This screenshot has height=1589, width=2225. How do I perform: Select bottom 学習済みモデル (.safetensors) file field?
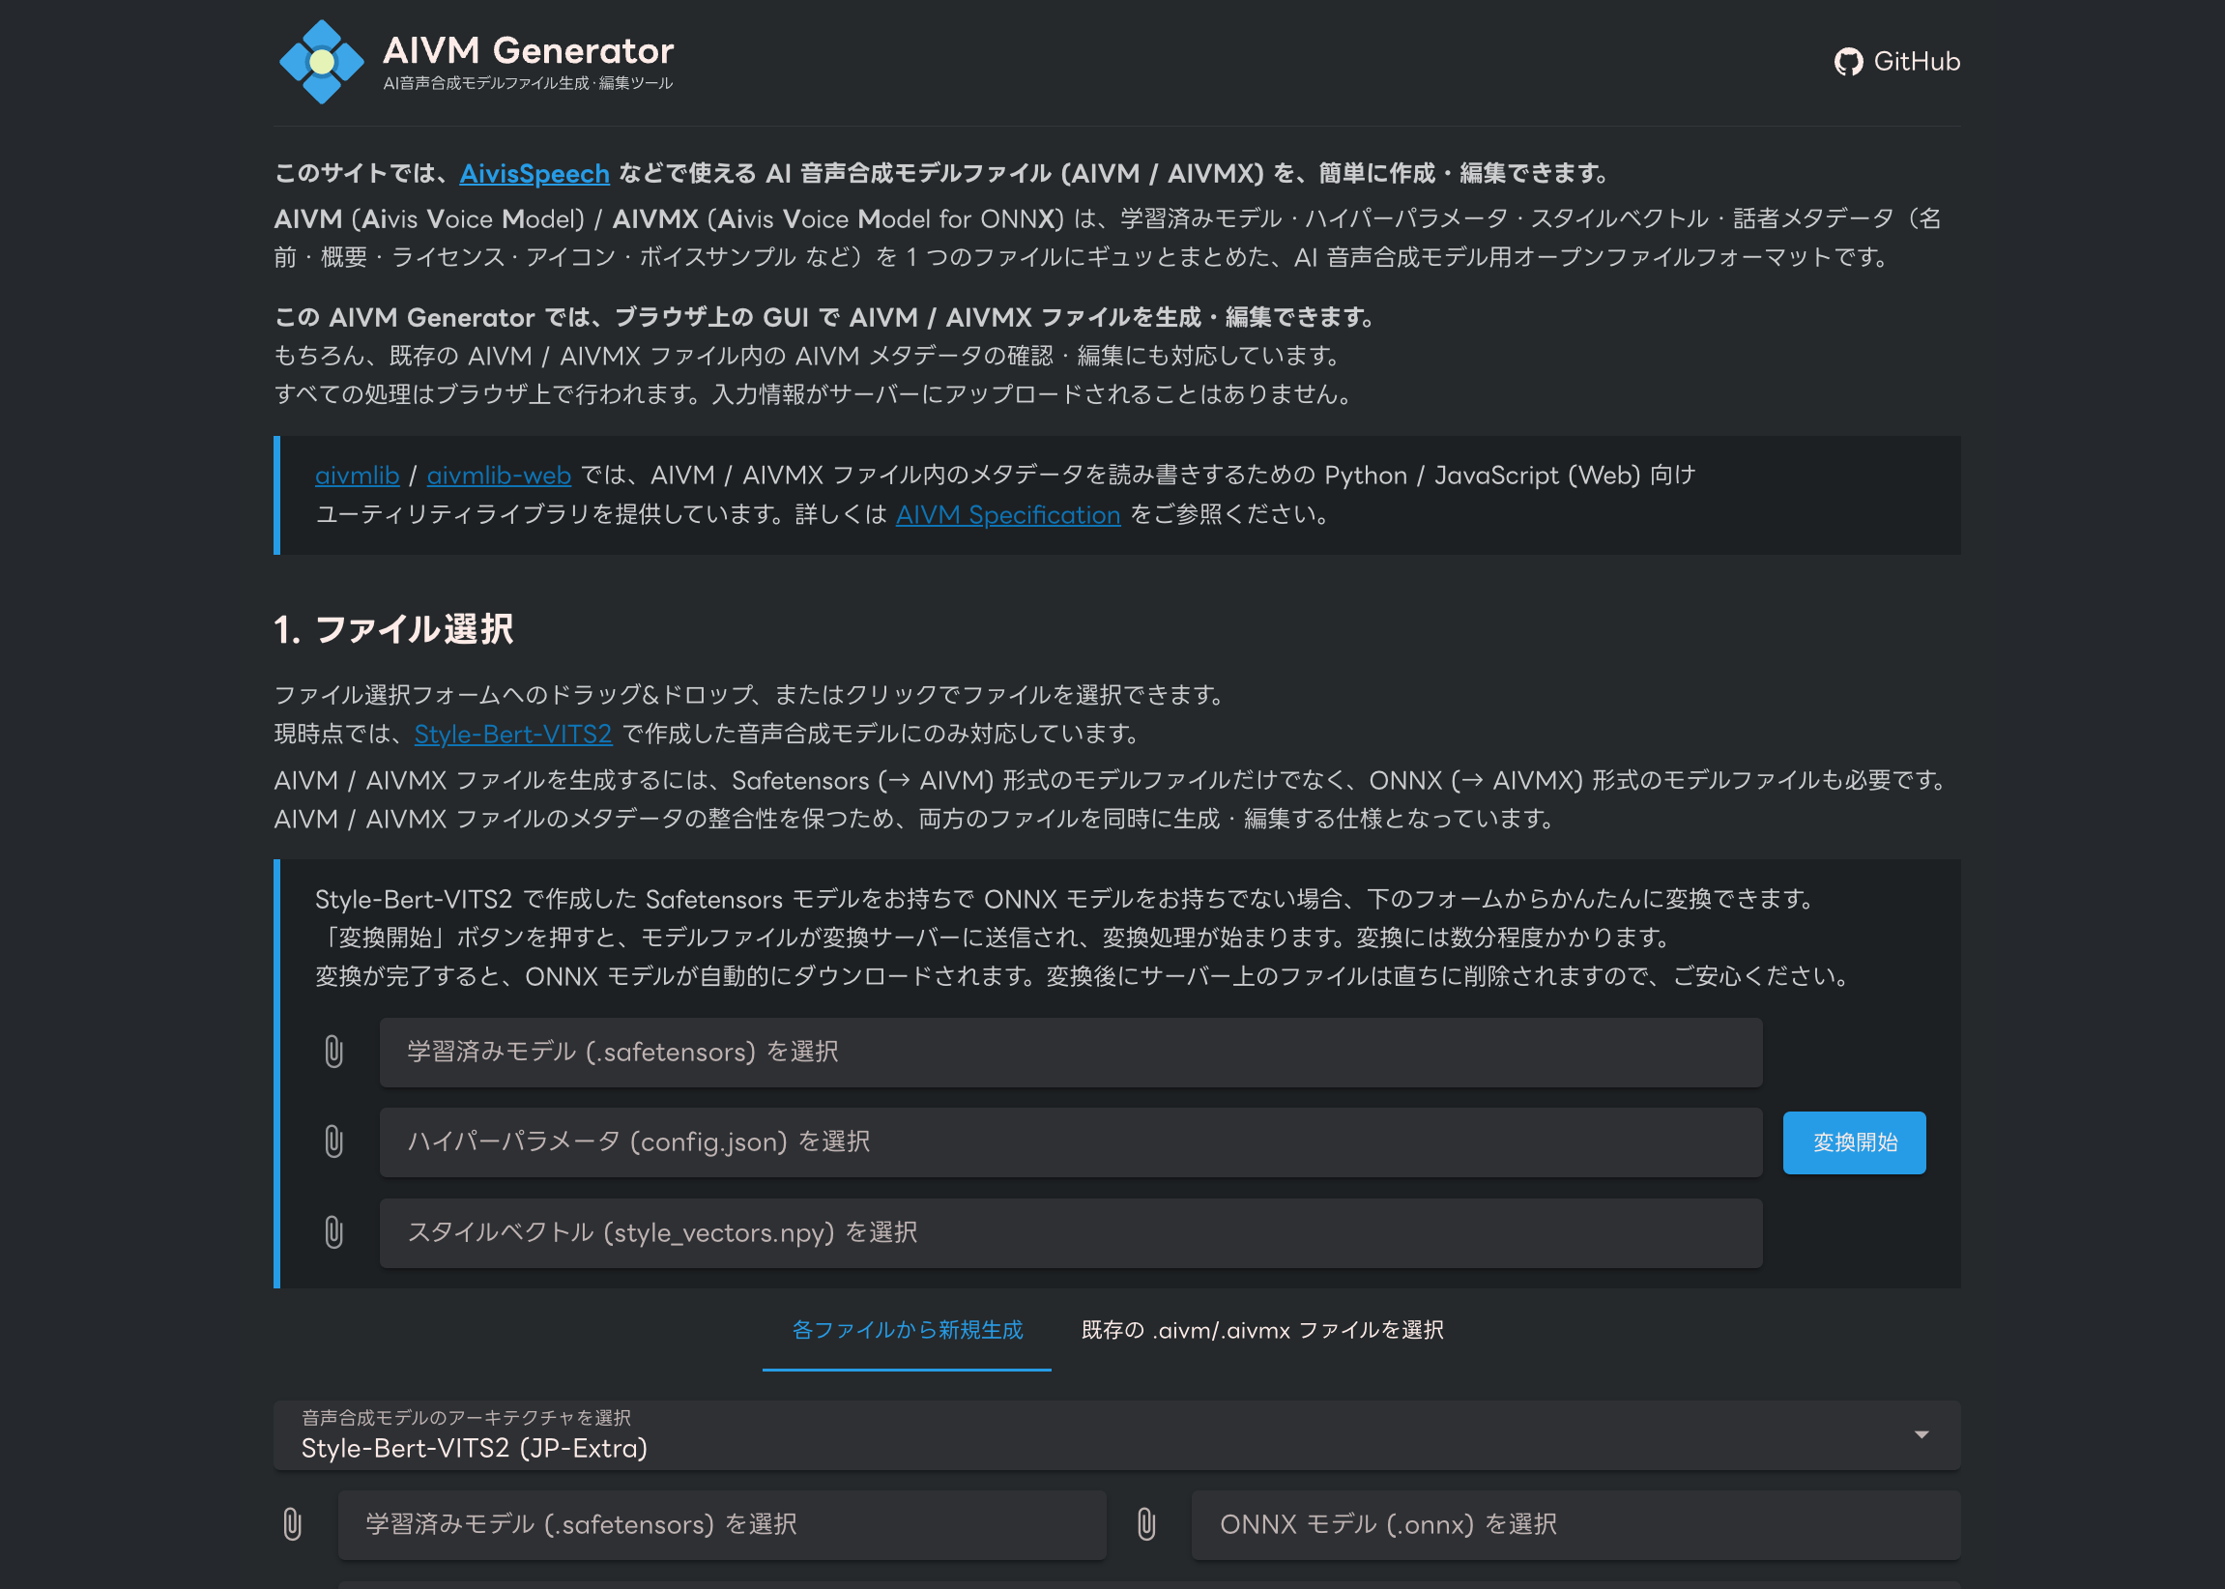(x=722, y=1524)
